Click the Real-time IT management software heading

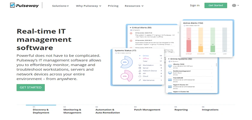point(44,39)
